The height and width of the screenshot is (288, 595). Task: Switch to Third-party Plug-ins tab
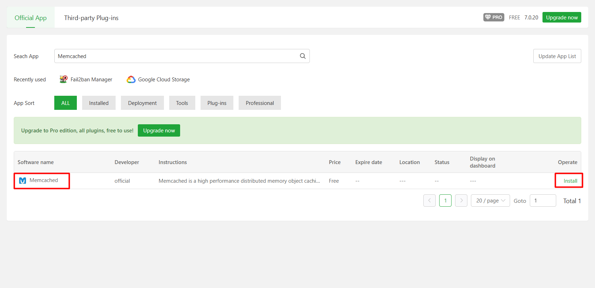91,18
